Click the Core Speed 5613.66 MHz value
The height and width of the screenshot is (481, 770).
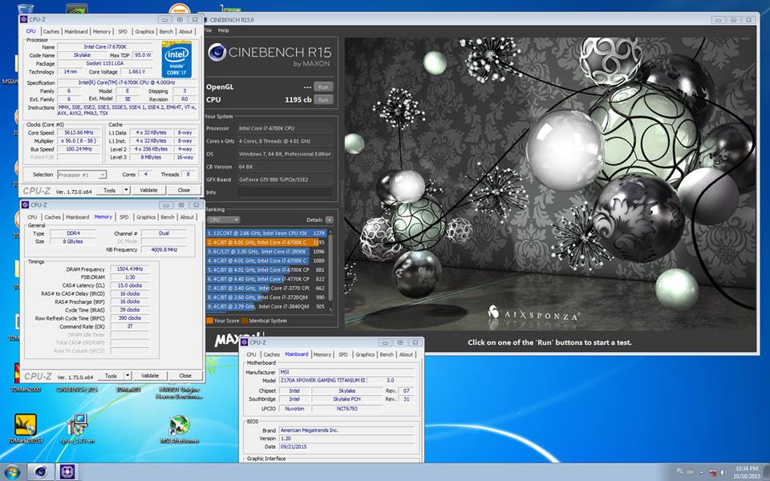click(79, 132)
